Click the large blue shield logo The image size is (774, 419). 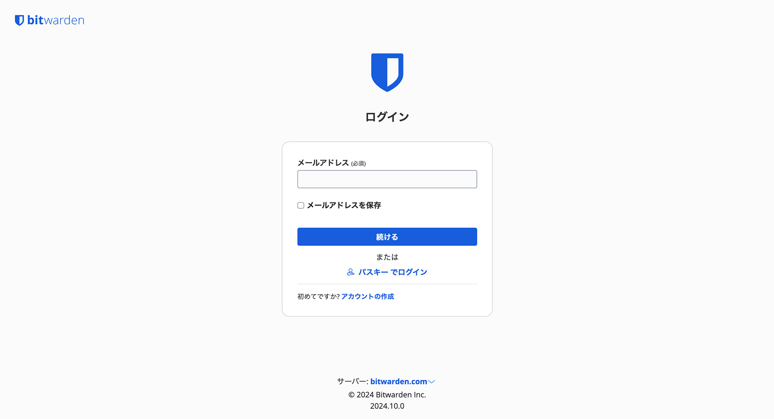(387, 73)
